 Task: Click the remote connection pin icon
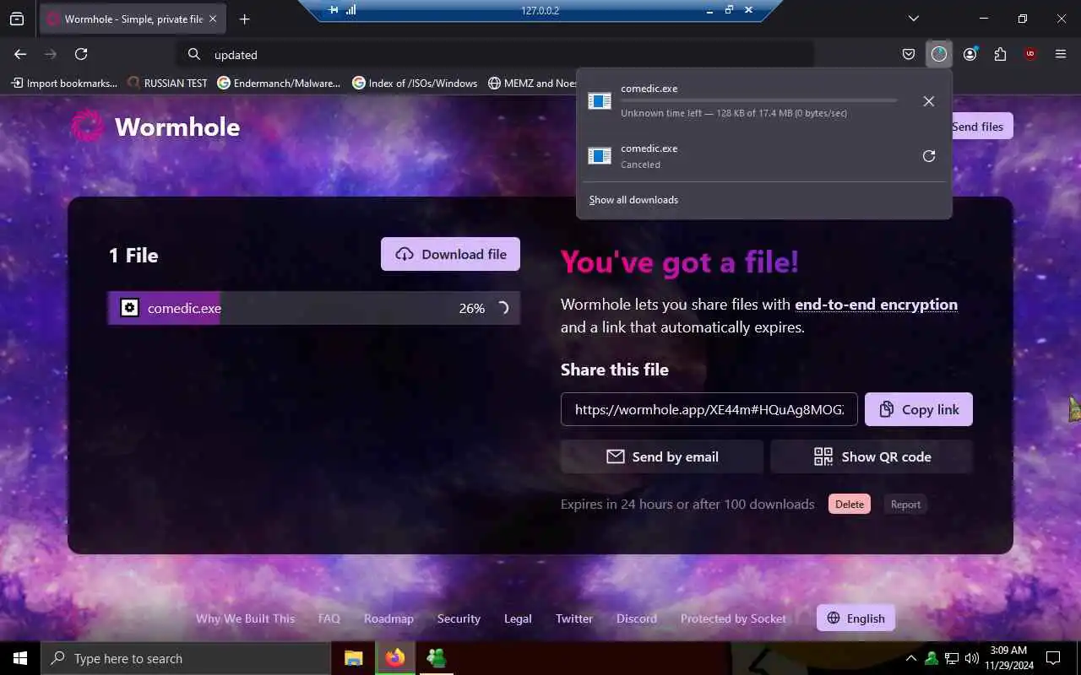[334, 10]
